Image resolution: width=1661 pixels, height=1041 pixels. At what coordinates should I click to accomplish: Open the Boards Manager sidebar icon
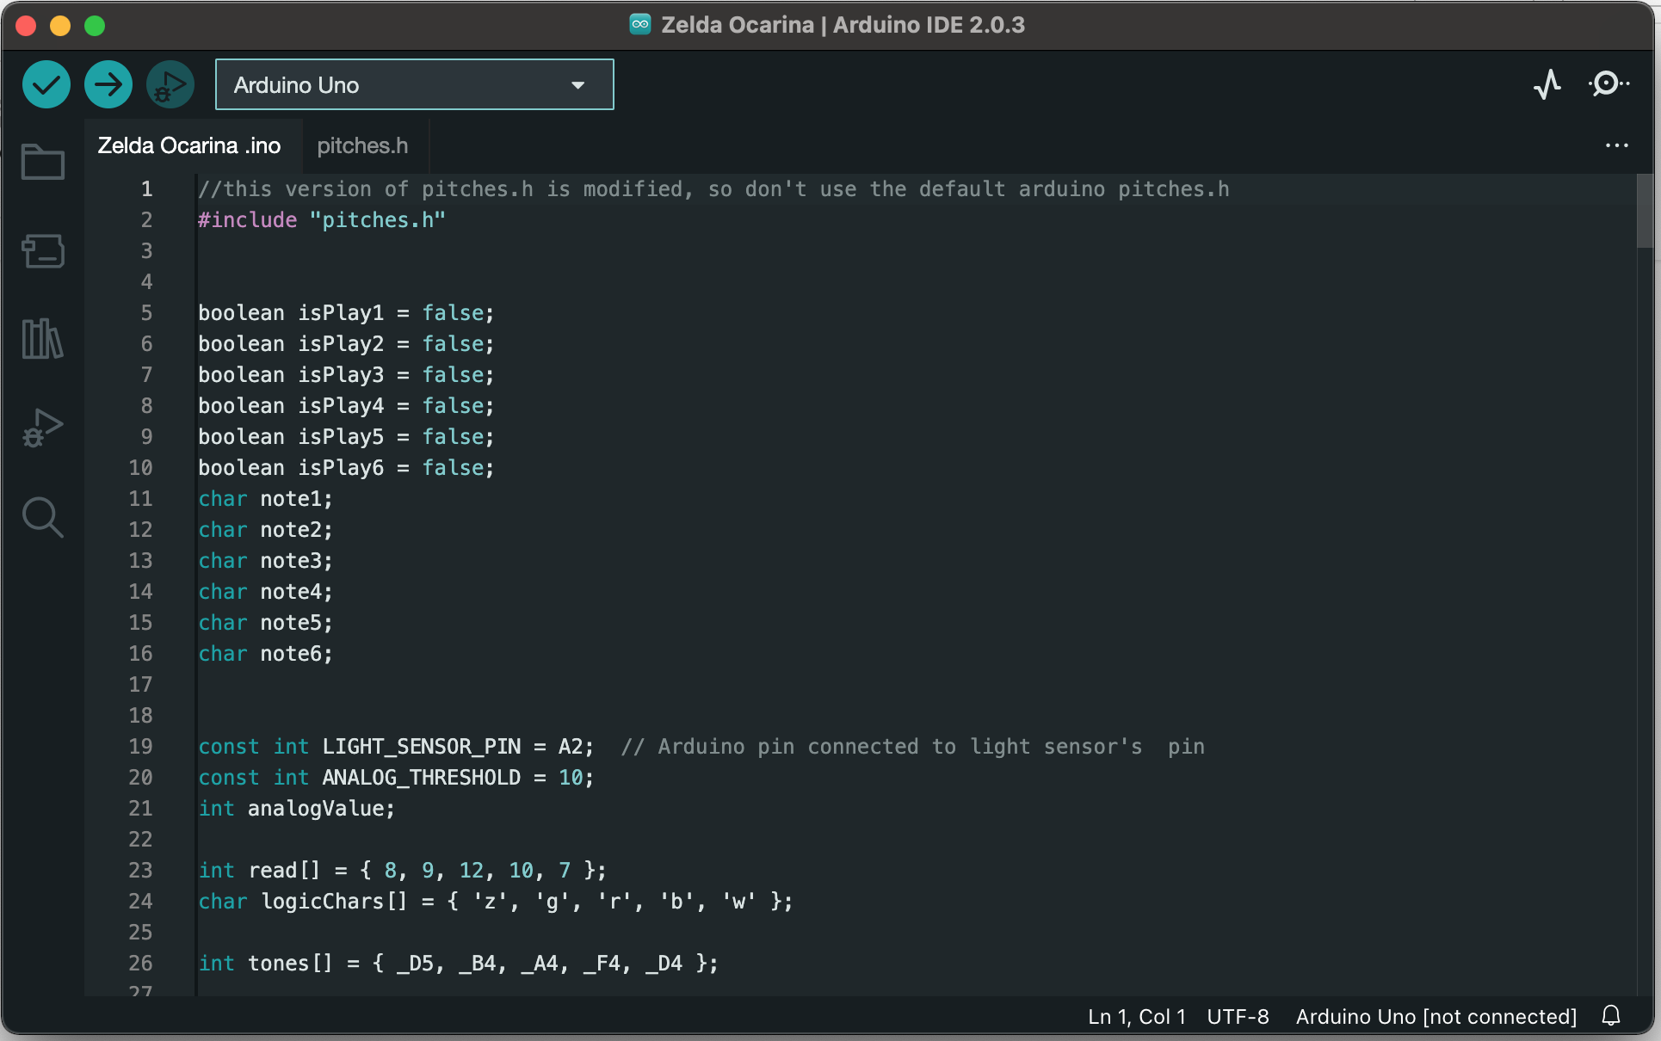coord(43,251)
